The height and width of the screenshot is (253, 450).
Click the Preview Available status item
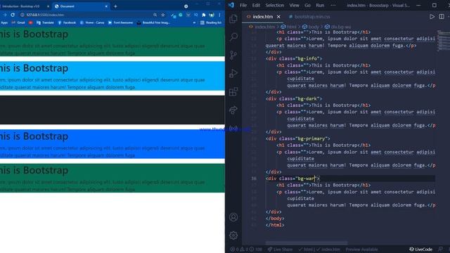(x=361, y=249)
